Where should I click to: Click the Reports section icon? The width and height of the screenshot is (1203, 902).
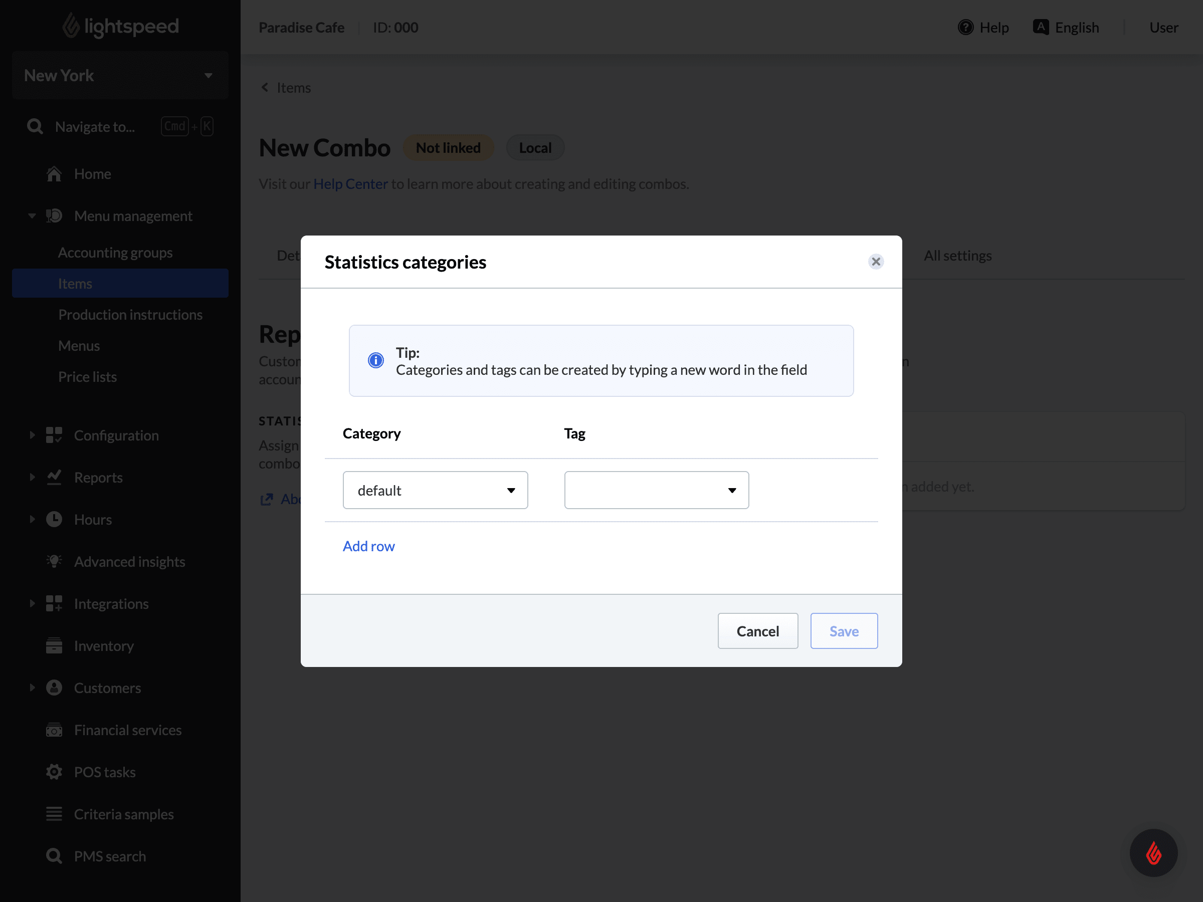(x=54, y=477)
